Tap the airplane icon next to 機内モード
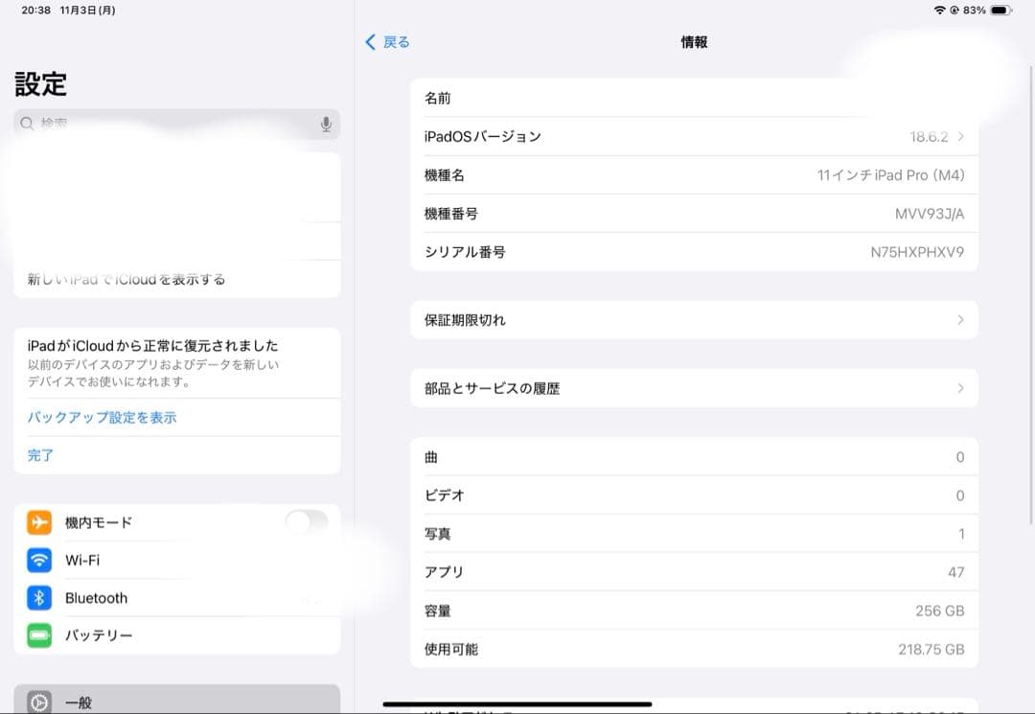Viewport: 1035px width, 714px height. coord(39,522)
